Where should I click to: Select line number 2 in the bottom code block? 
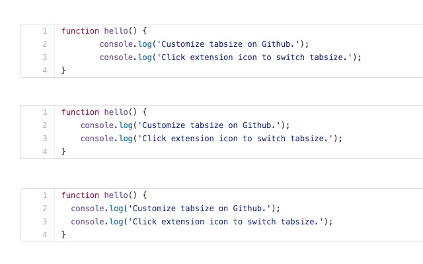pos(44,209)
